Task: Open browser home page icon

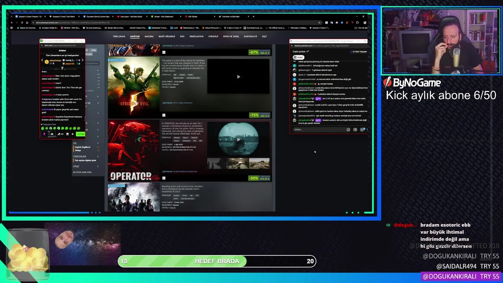Action: (x=27, y=22)
